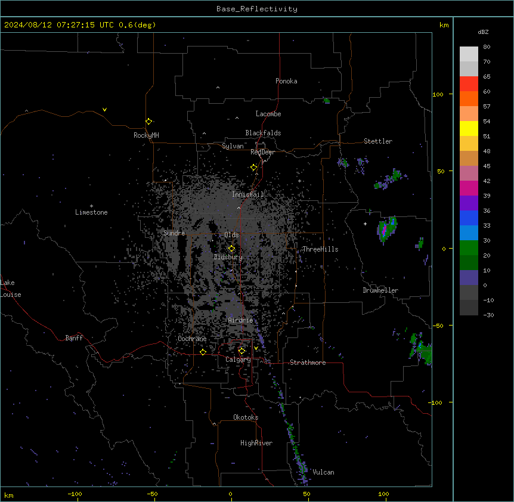Choose the bright green 20-30 dBZ legend swatch
Screen dimensions: 514x502
click(469, 248)
